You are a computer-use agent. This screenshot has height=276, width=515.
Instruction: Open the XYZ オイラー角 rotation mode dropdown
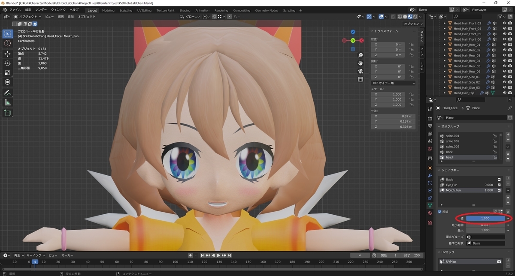[393, 83]
